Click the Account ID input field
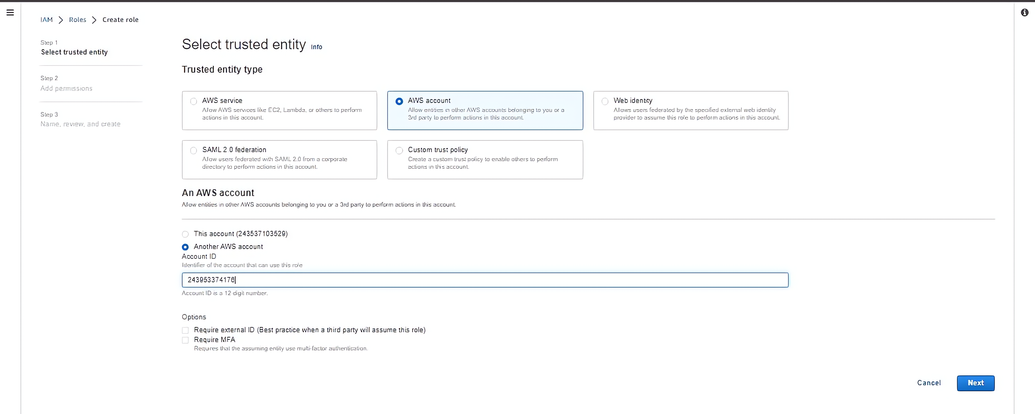The width and height of the screenshot is (1035, 414). tap(485, 280)
